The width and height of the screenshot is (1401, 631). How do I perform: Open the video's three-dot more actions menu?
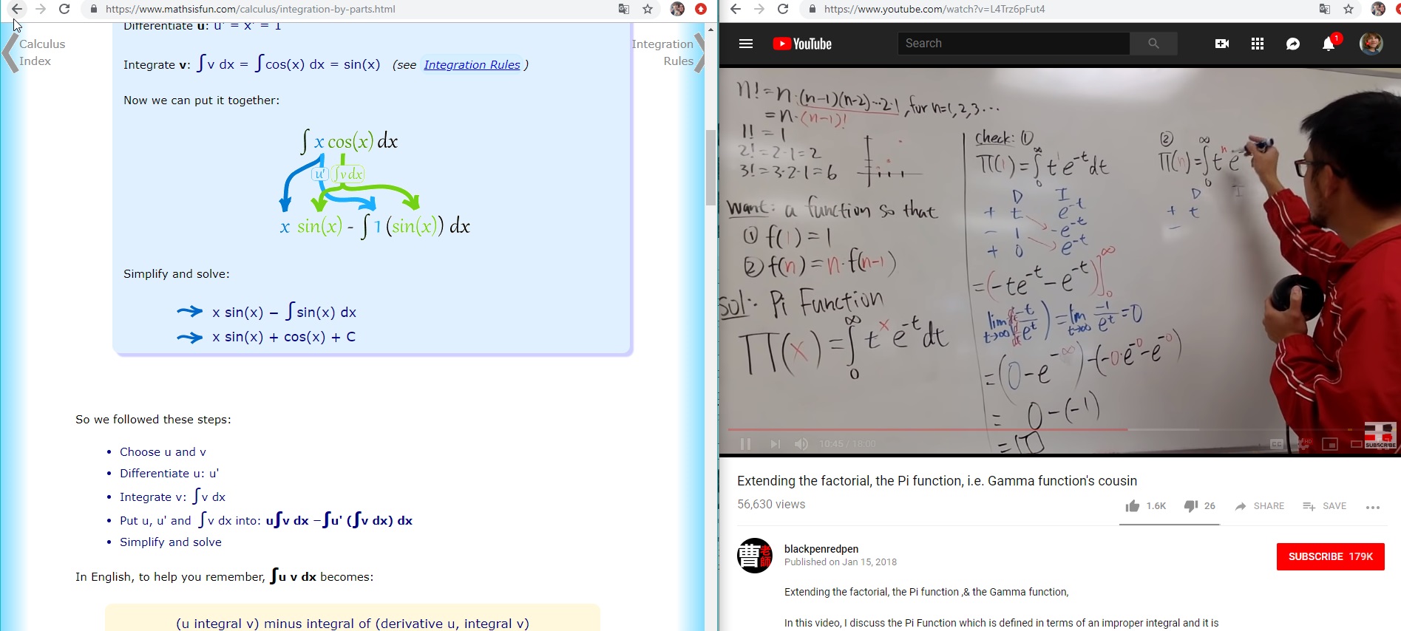click(1373, 507)
